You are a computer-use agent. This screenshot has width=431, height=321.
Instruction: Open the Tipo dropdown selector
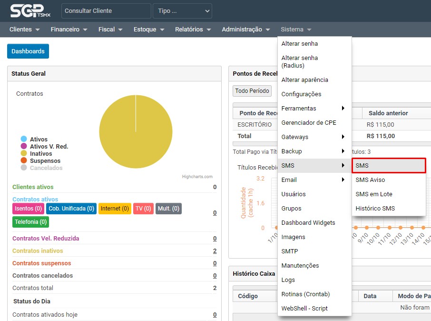[x=182, y=11]
